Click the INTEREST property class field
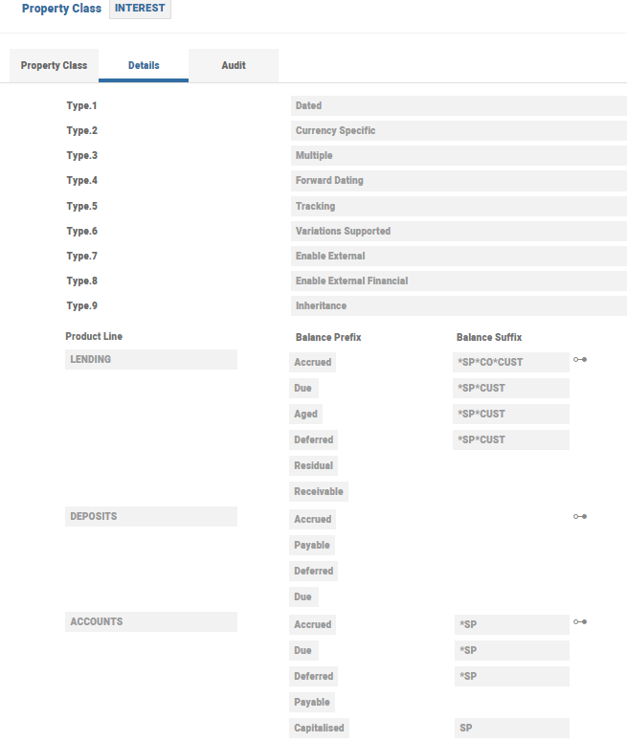 [x=140, y=9]
